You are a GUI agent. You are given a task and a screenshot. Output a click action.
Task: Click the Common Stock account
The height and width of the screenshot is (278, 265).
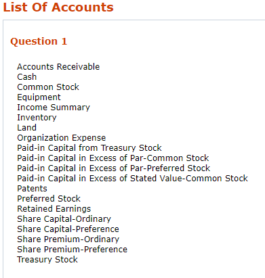[x=48, y=87]
